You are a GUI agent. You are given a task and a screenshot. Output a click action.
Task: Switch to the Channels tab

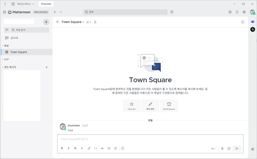46,4
